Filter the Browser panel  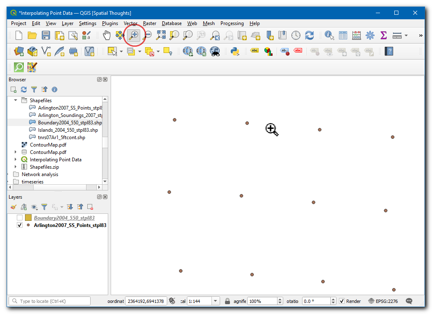click(34, 89)
